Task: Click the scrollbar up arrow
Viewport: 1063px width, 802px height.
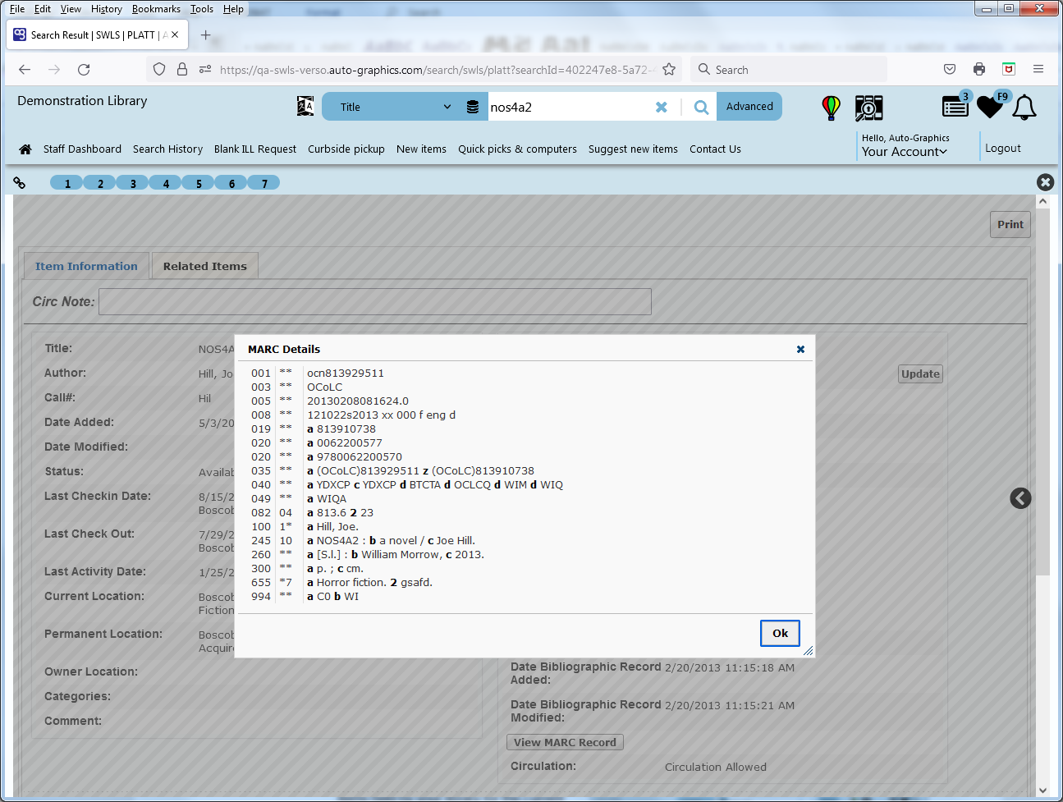Action: (x=1042, y=201)
